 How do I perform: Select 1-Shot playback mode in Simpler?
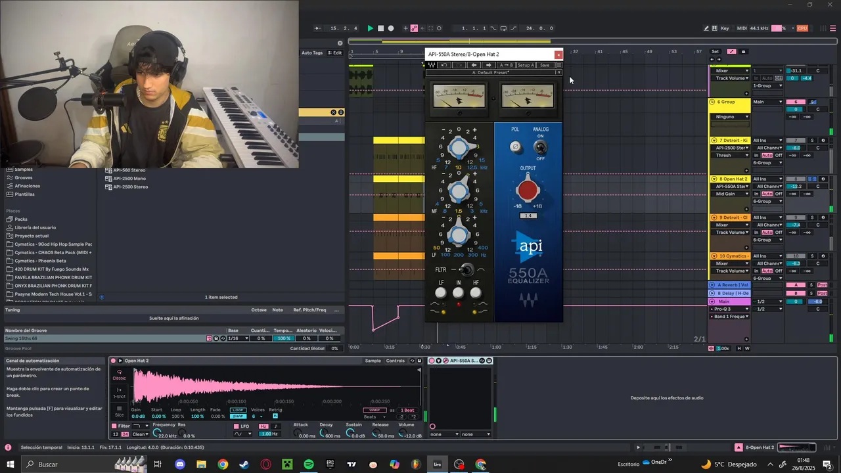119,393
